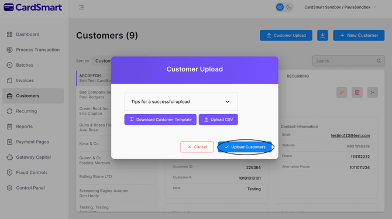This screenshot has height=219, width=392.
Task: Open Control Panel in the sidebar
Action: (x=33, y=188)
